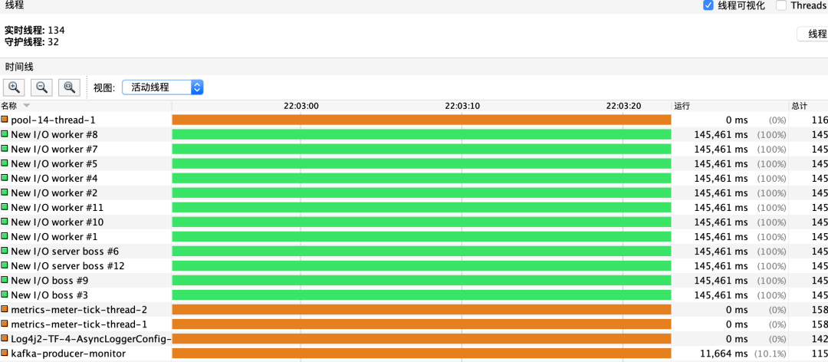Click the state icon of New I/O worker #10
This screenshot has height=362, width=828.
(5, 222)
